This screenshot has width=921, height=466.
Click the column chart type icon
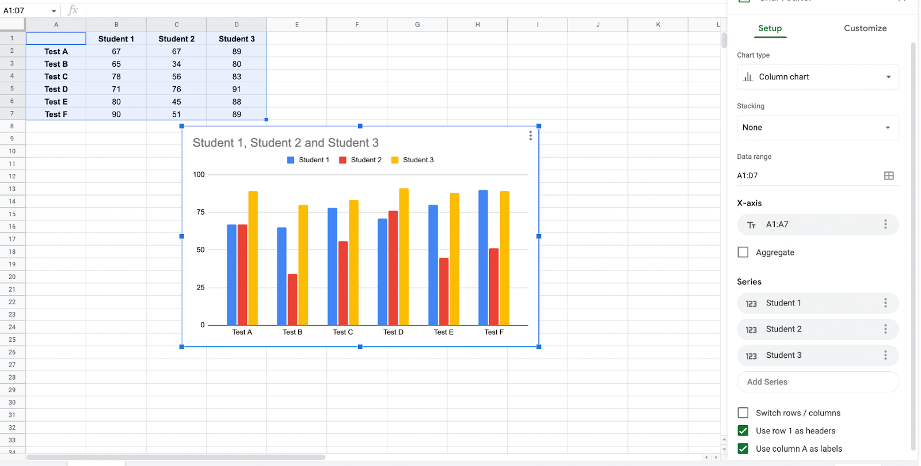click(748, 77)
